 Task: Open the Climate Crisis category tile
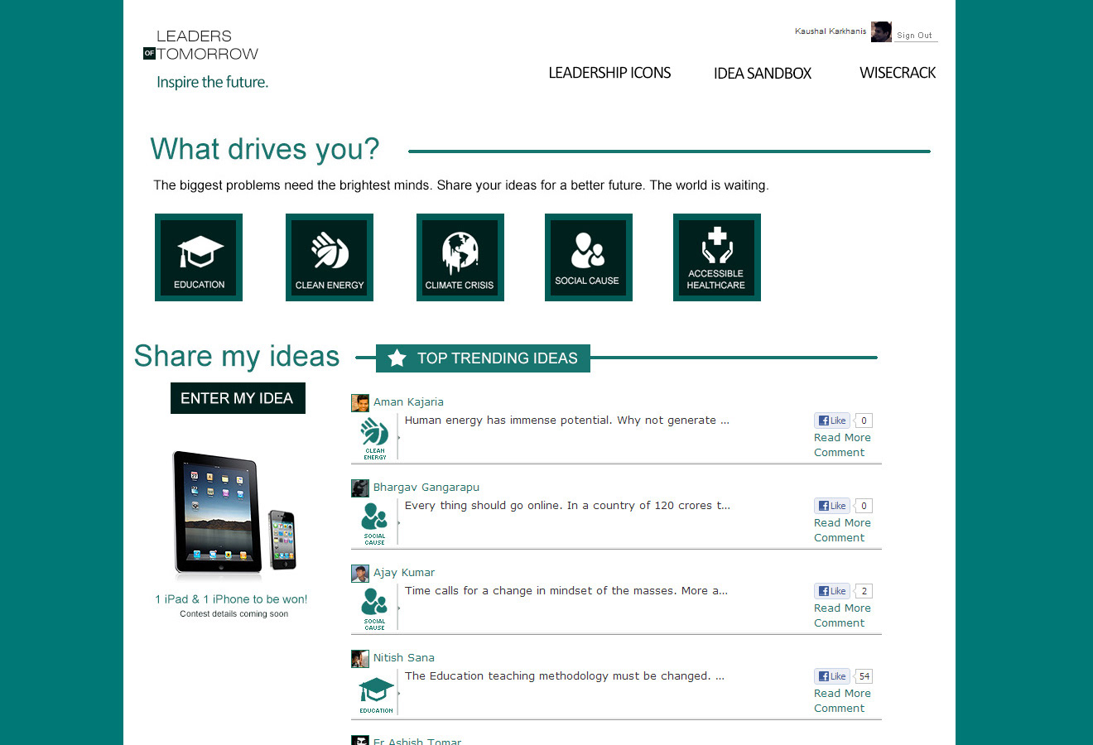pyautogui.click(x=460, y=257)
